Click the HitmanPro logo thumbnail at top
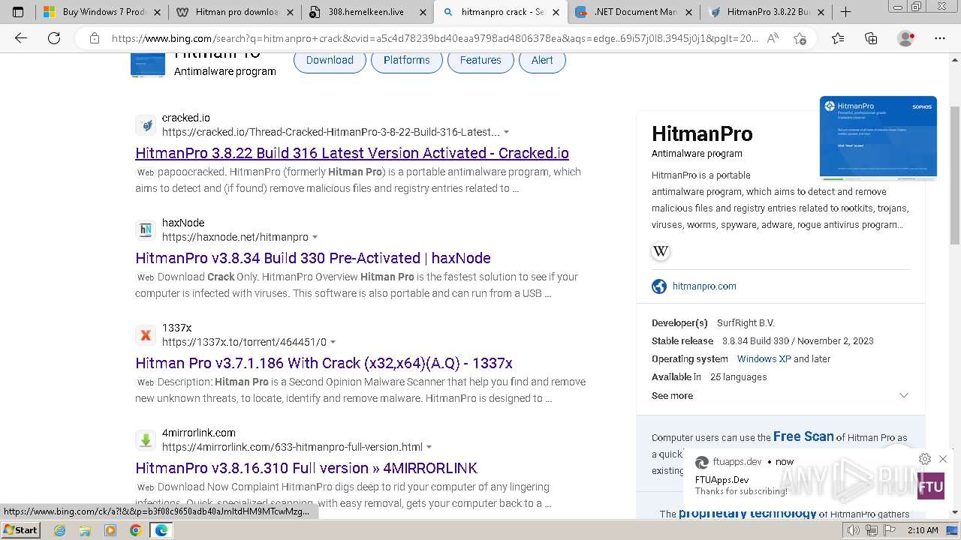Viewport: 961px width, 540px height. pos(148,65)
